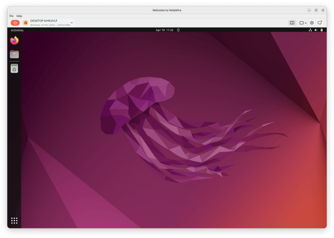Click the notification bell icon in top bar

[x=178, y=30]
